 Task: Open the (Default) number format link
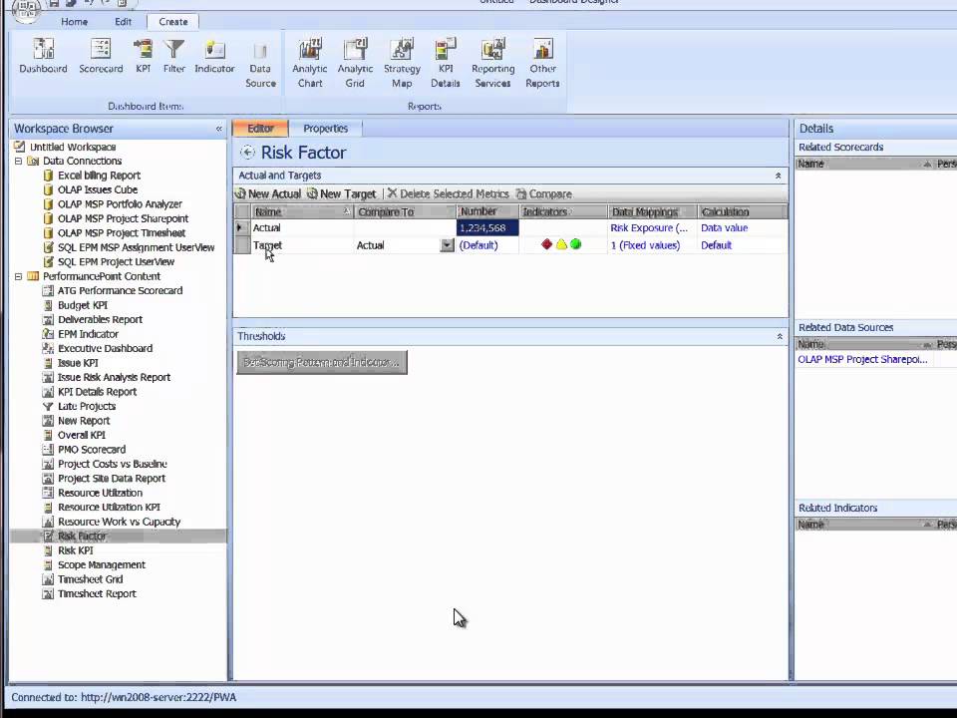coord(478,245)
